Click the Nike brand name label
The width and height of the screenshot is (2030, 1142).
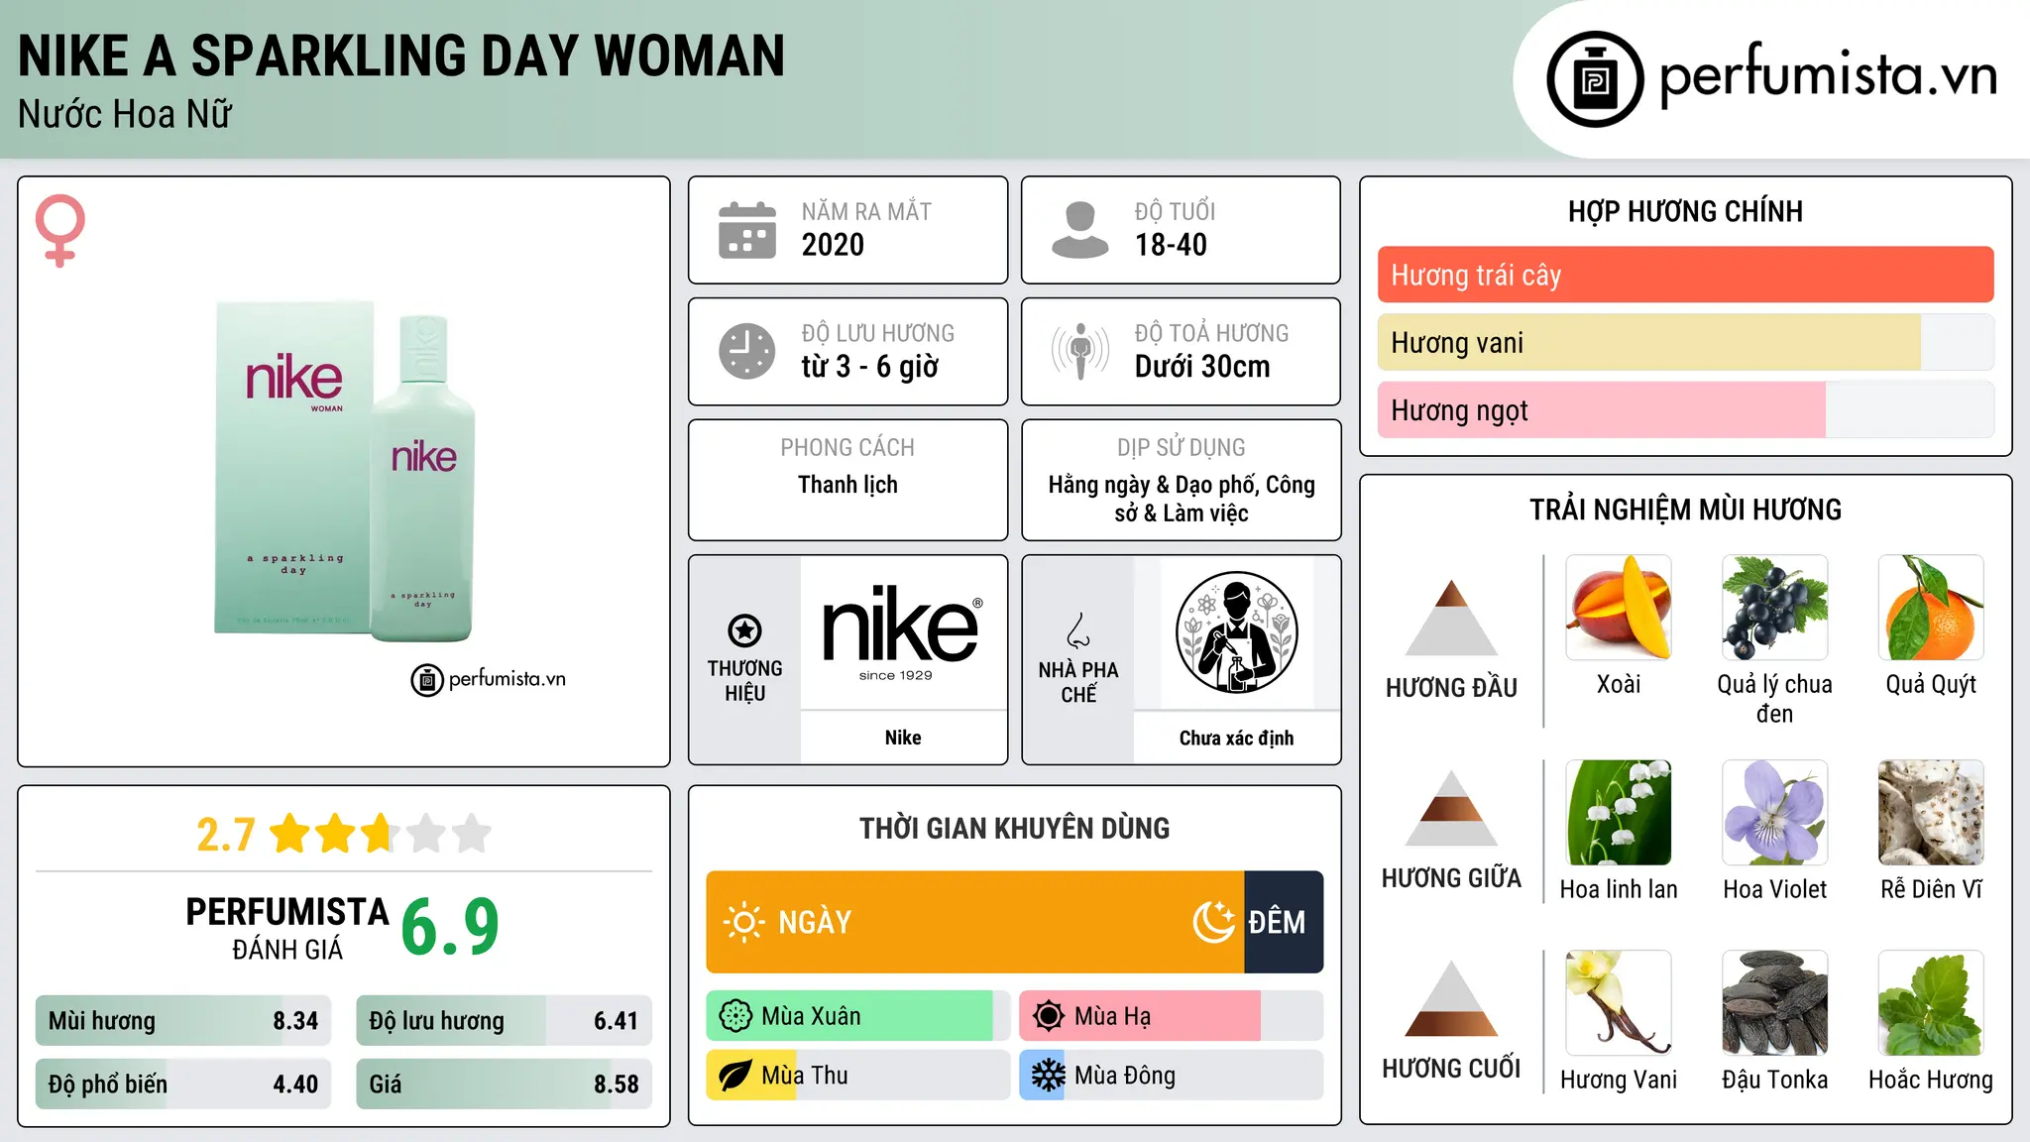(903, 738)
